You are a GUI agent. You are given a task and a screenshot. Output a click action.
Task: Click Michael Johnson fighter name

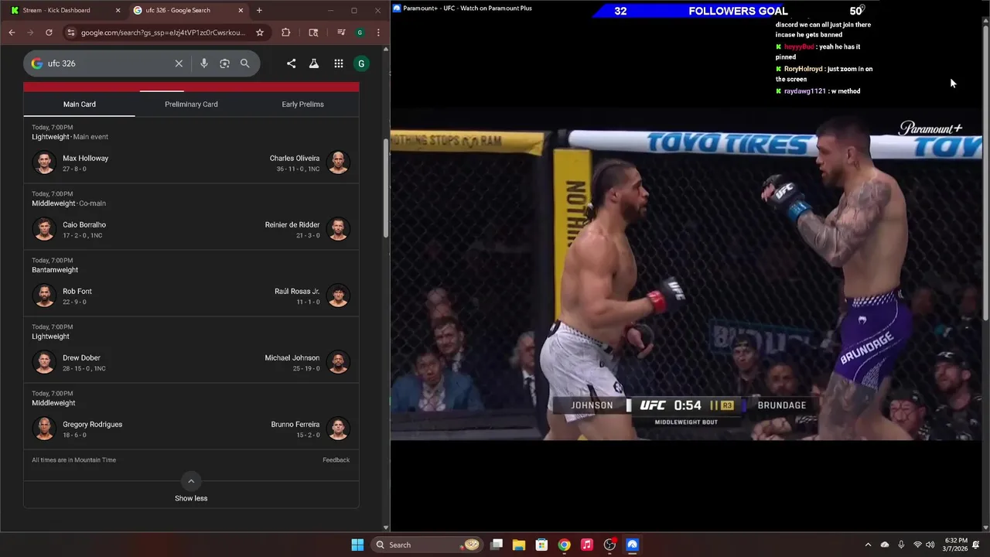pyautogui.click(x=292, y=357)
